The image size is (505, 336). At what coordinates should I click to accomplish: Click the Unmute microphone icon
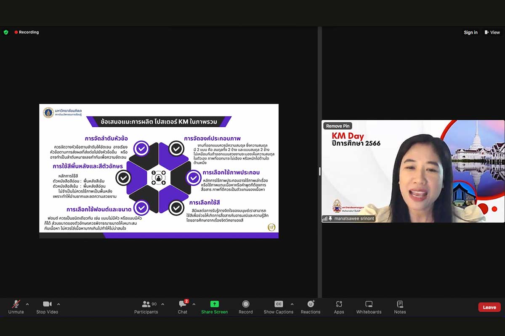click(x=16, y=304)
